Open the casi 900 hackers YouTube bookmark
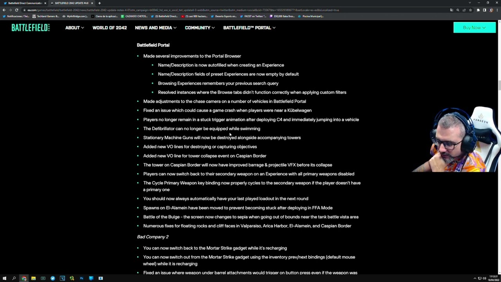501x282 pixels. pos(195,16)
